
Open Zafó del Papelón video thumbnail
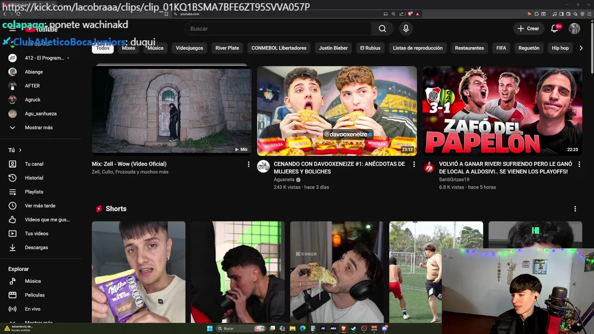[x=502, y=111]
